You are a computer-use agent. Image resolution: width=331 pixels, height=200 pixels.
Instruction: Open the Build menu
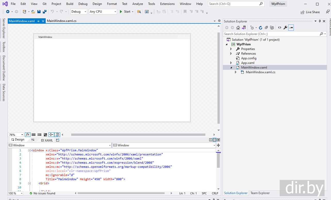(x=70, y=4)
